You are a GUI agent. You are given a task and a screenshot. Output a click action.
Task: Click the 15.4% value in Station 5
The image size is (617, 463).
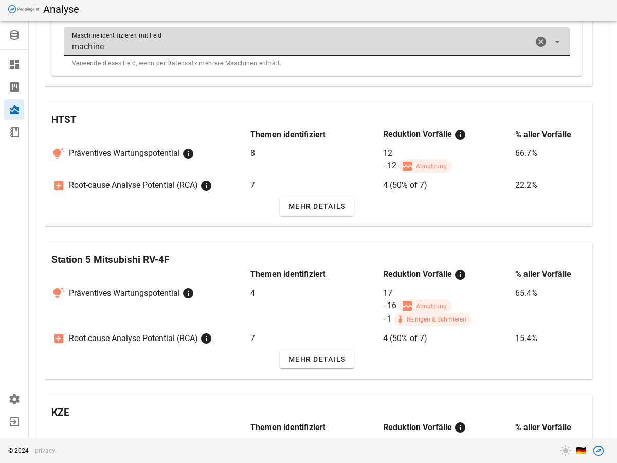tap(526, 339)
